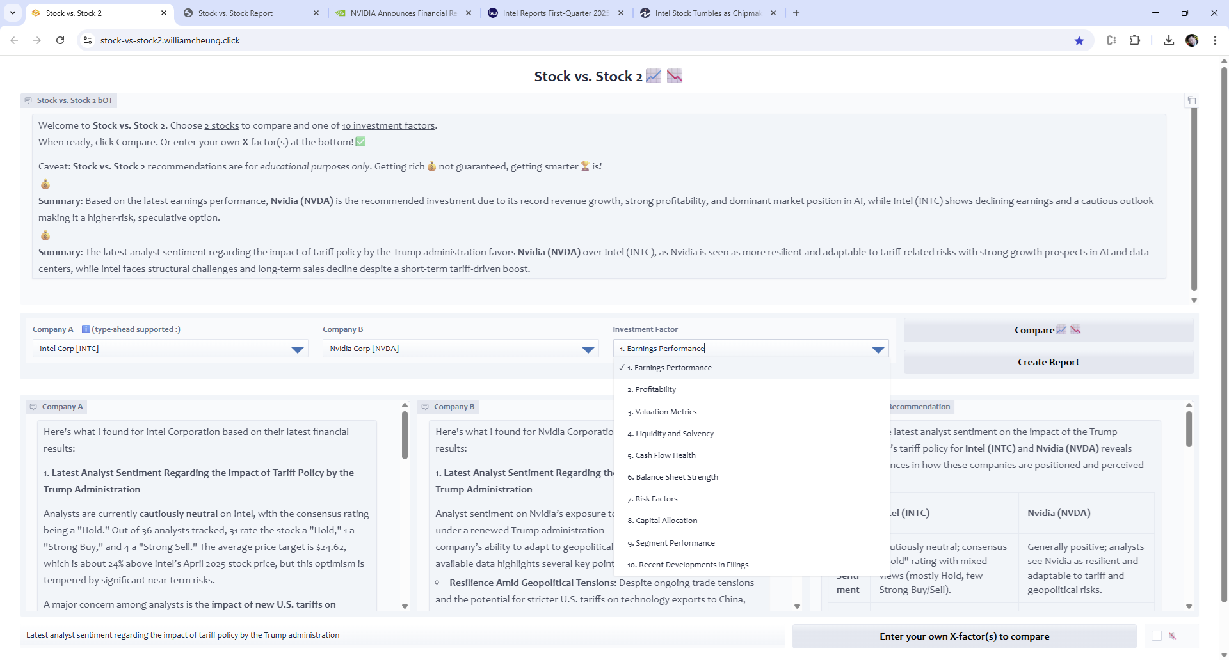
Task: Collapse the Investment Factor dropdown arrow
Action: point(878,349)
